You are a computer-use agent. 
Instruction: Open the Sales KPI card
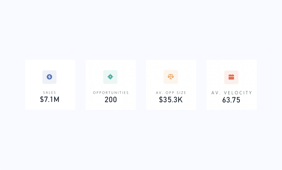click(50, 85)
